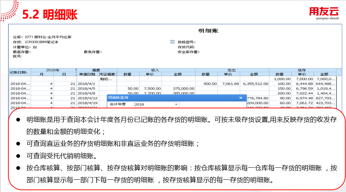The height and width of the screenshot is (192, 346).
Task: Click the icon beside 规格型号 label
Action: tap(173, 42)
